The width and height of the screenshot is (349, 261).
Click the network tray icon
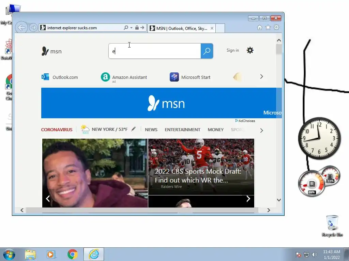pos(306,254)
